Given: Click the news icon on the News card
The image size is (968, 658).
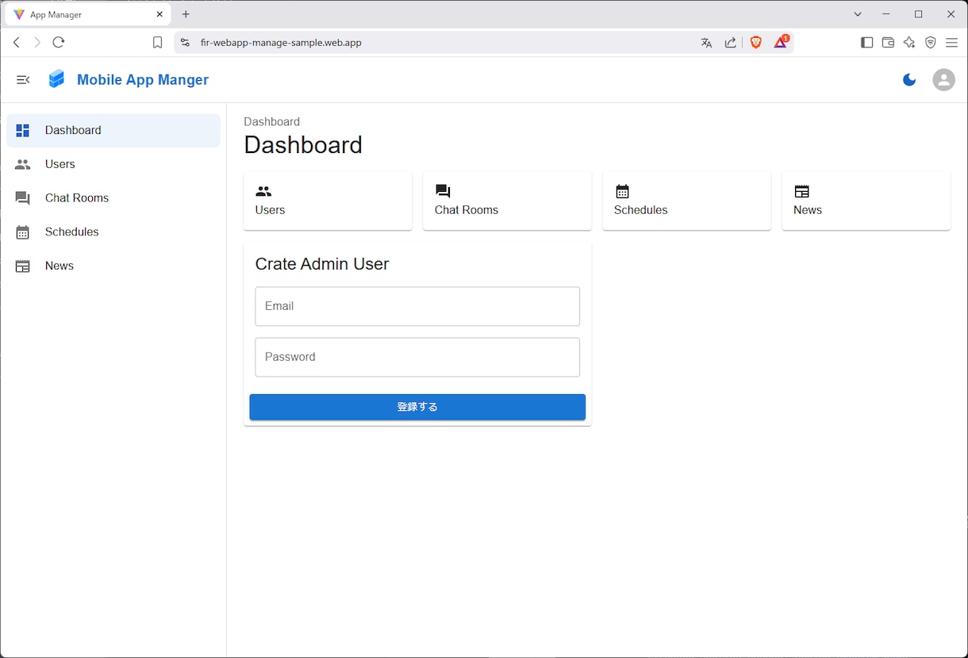Looking at the screenshot, I should point(801,191).
